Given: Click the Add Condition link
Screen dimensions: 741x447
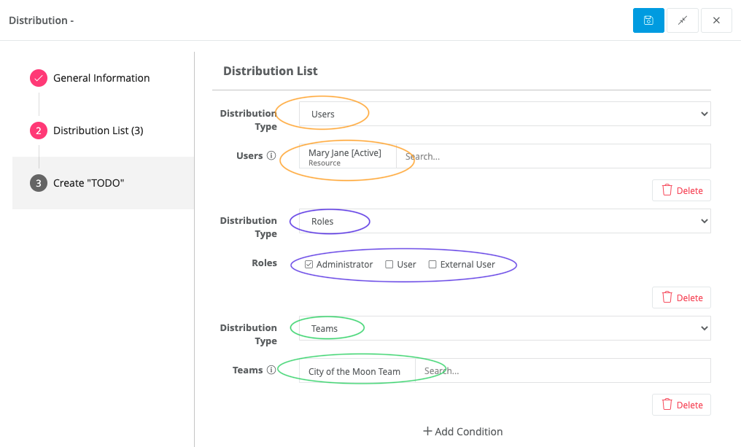Looking at the screenshot, I should pos(468,431).
